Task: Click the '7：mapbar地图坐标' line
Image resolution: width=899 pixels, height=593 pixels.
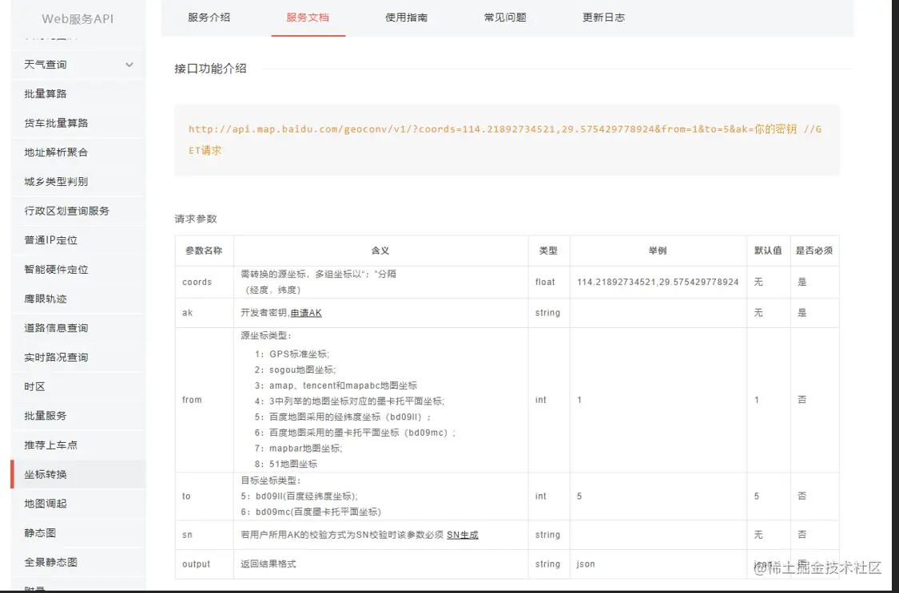Action: tap(298, 449)
